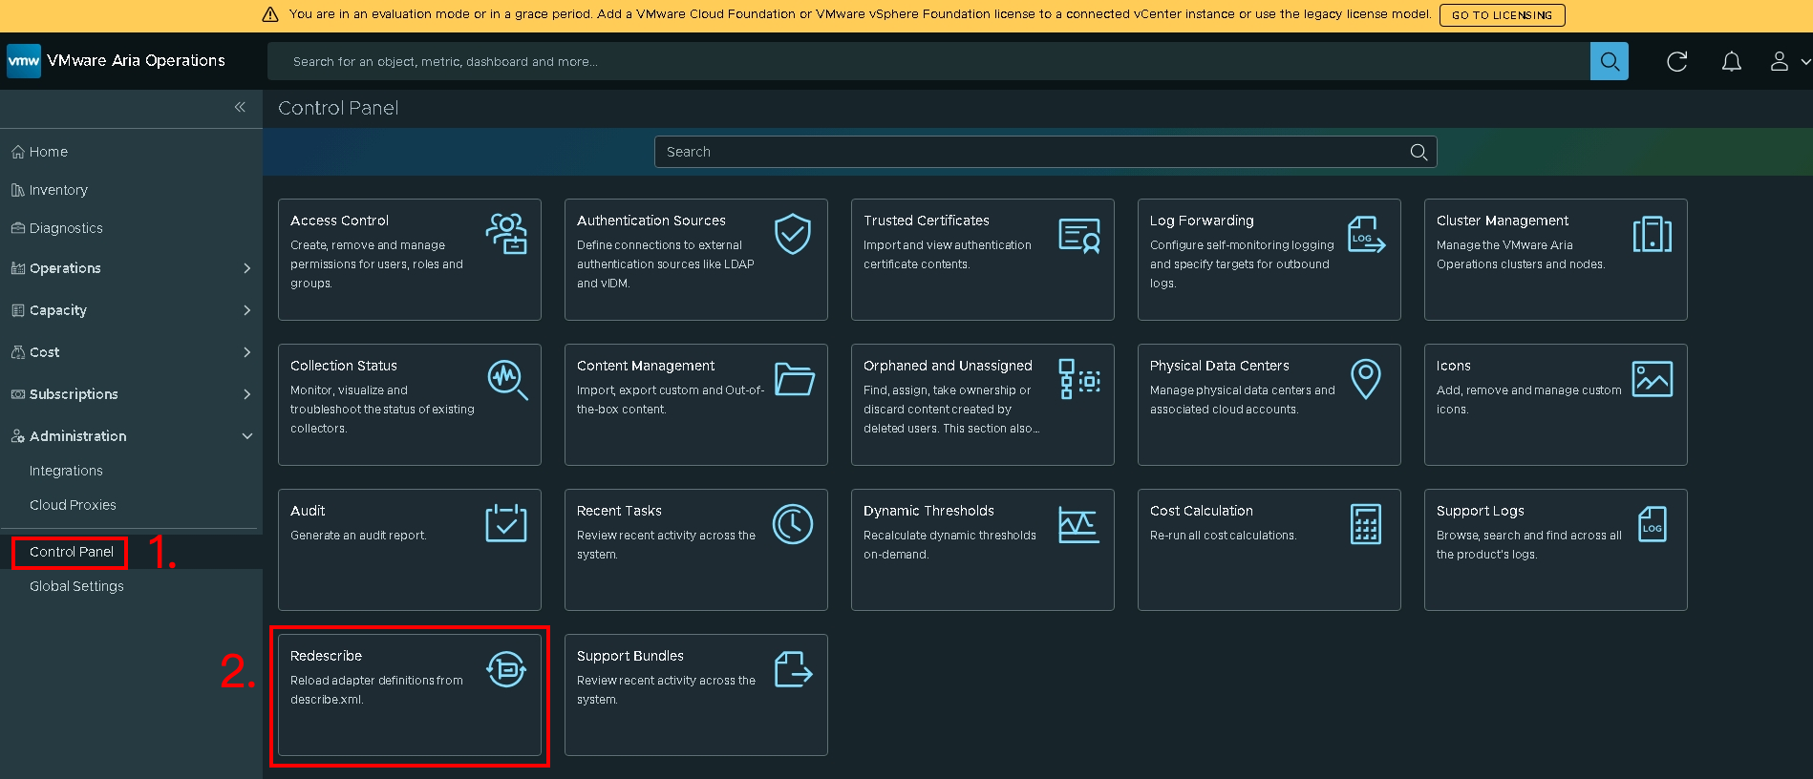Focus the Control Panel search box

tap(1046, 152)
